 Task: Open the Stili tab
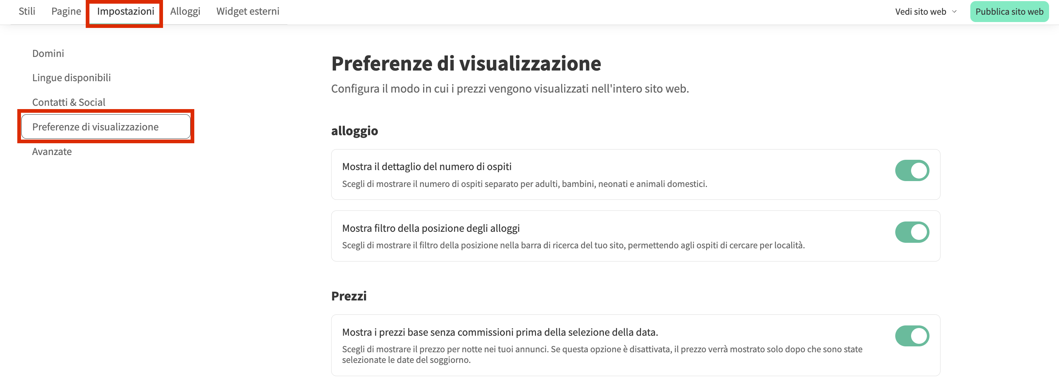pyautogui.click(x=27, y=11)
